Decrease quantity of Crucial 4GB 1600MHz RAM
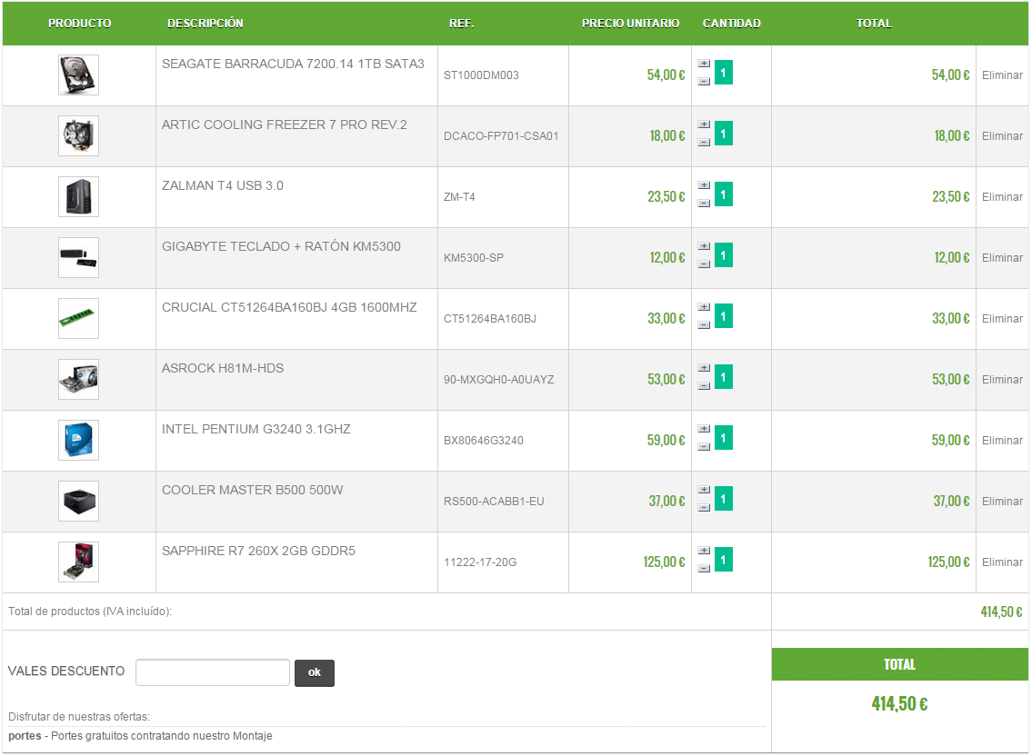1032x756 pixels. (704, 325)
